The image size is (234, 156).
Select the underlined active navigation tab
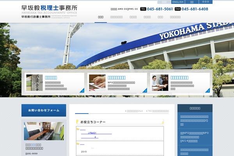[x=101, y=17]
